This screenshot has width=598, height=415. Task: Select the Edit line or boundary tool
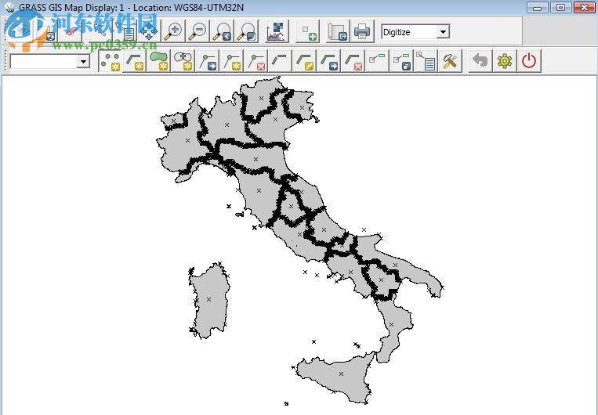click(304, 61)
